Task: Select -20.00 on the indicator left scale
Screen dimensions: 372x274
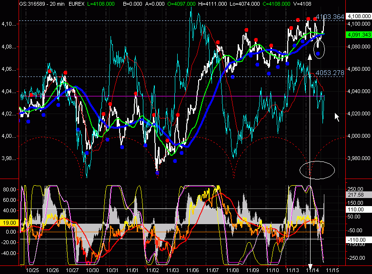Action: click(9, 242)
